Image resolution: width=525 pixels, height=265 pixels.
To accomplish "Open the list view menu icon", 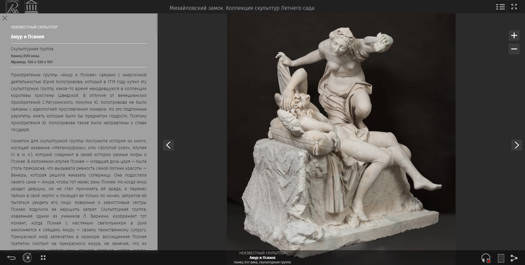I will pos(500,7).
